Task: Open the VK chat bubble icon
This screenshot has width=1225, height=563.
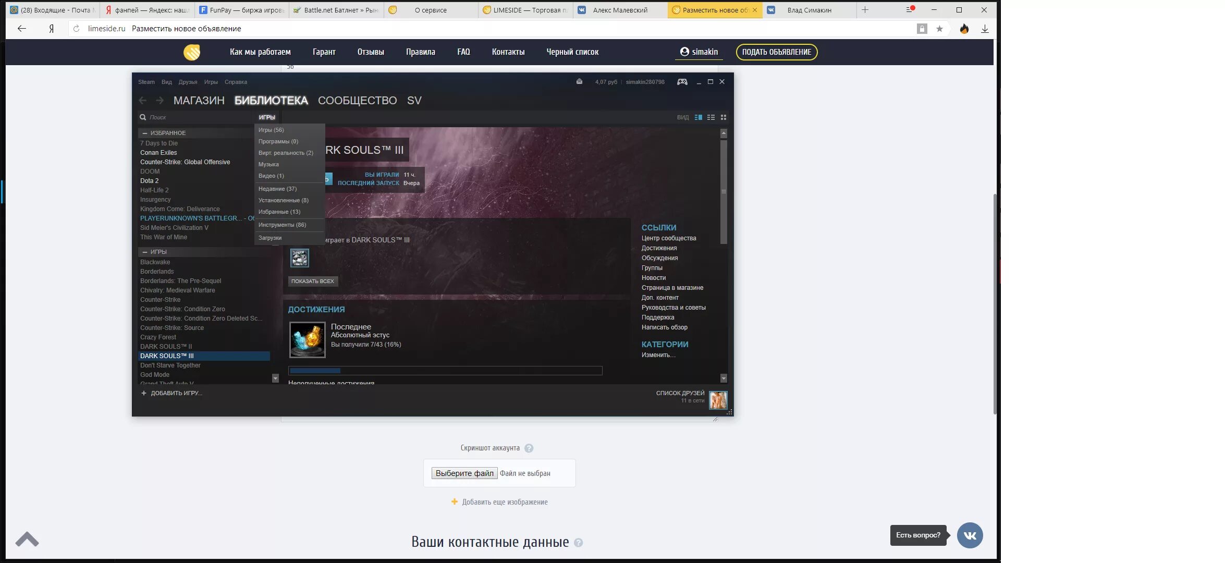Action: [x=970, y=535]
